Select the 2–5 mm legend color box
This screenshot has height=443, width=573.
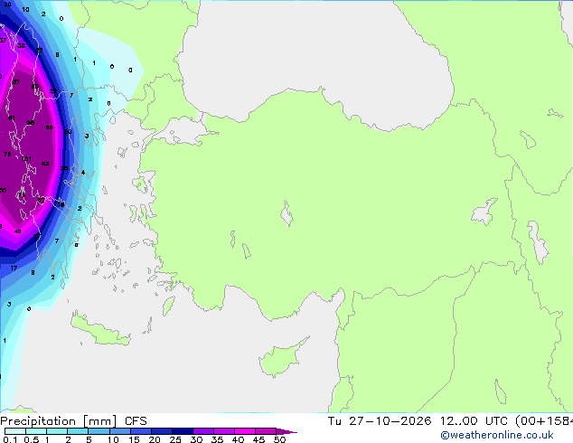point(78,431)
